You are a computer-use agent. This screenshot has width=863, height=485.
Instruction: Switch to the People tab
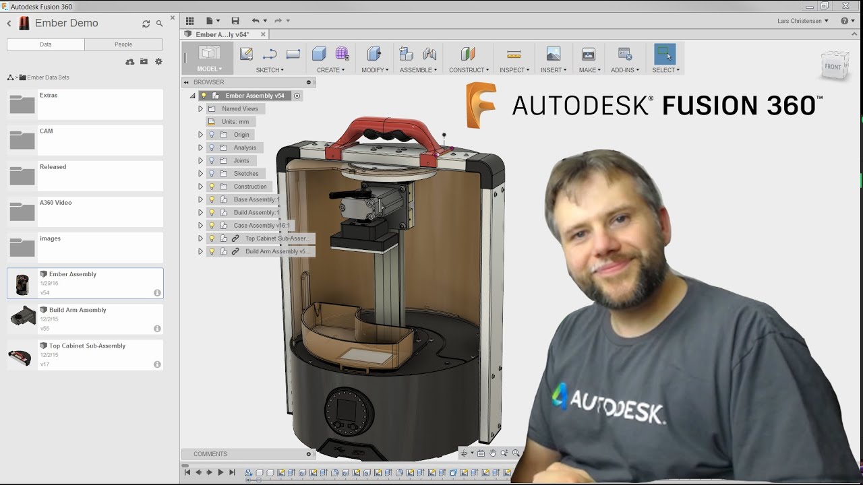tap(123, 44)
